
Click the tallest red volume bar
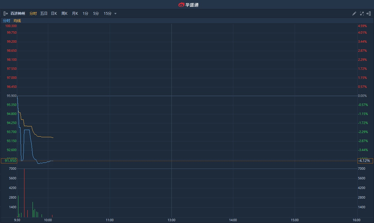(24, 193)
